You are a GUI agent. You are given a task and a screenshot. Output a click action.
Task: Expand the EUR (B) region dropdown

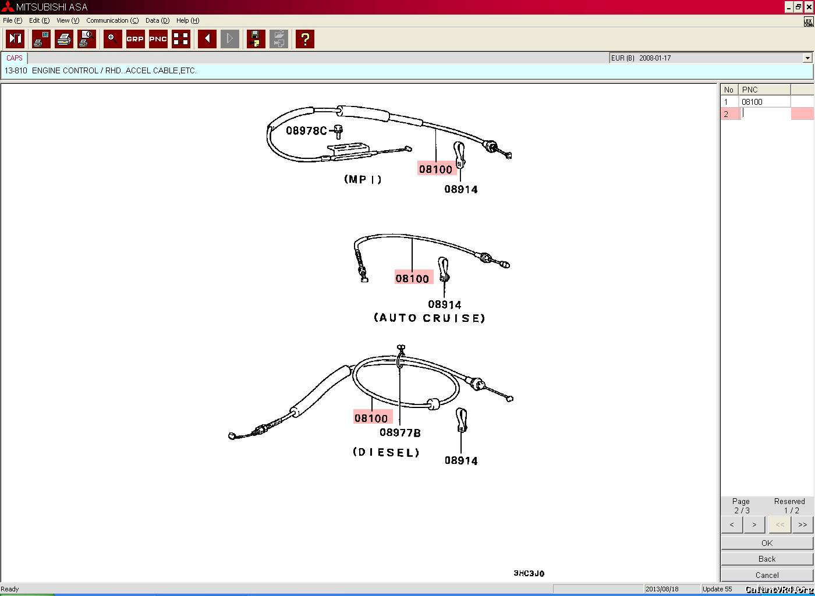tap(807, 58)
